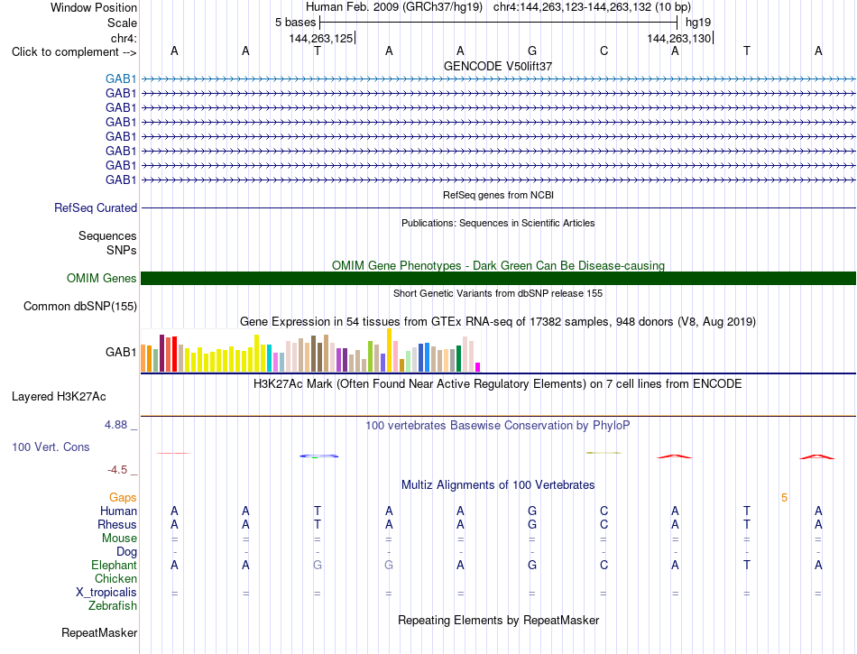Select the Elephant species label
This screenshot has width=857, height=654.
115,565
